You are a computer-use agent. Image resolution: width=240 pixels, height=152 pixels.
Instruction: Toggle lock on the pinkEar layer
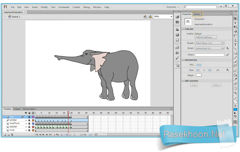(29, 120)
